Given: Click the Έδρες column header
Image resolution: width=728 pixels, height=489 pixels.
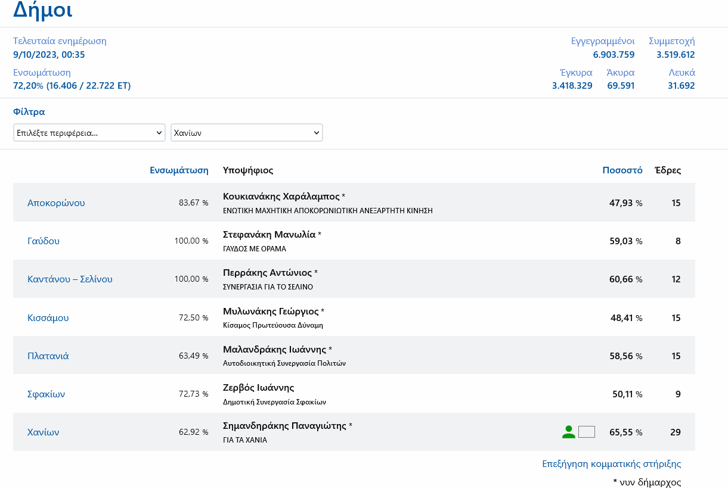Looking at the screenshot, I should pyautogui.click(x=668, y=170).
